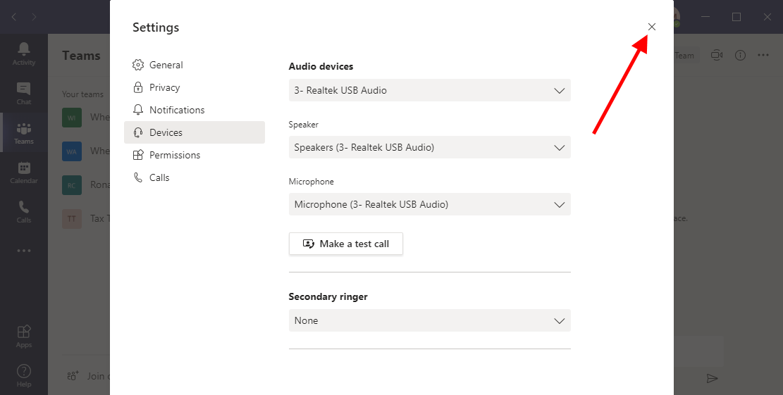Open the Secondary ringer dropdown
Viewport: 783px width, 395px height.
tap(429, 320)
